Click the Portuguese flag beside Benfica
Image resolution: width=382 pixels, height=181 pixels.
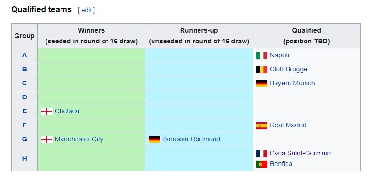point(261,164)
